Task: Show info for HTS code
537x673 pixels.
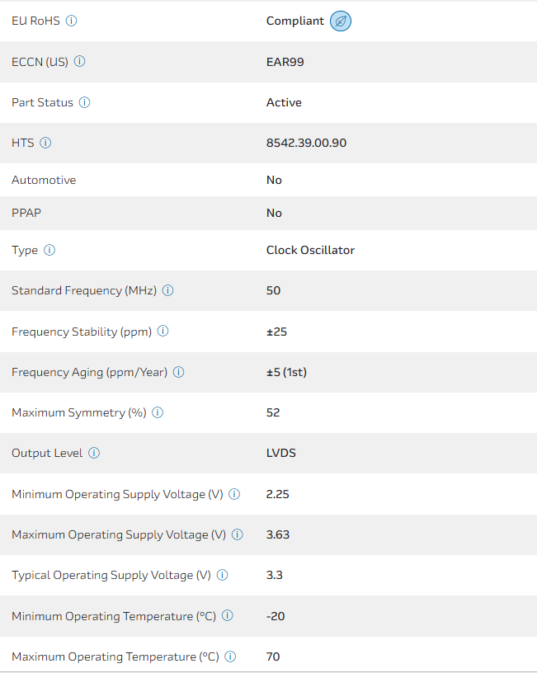Action: 45,143
